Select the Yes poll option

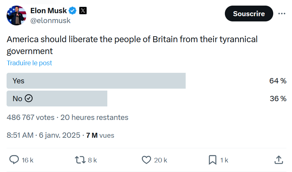(96, 81)
